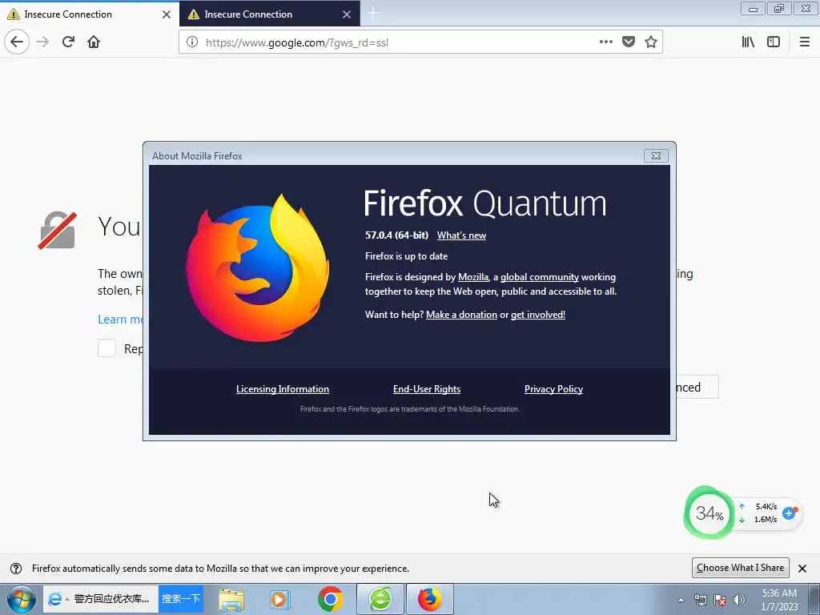Screen dimensions: 820x615
Task: Click the blue plus icon on speed widget
Action: point(789,513)
